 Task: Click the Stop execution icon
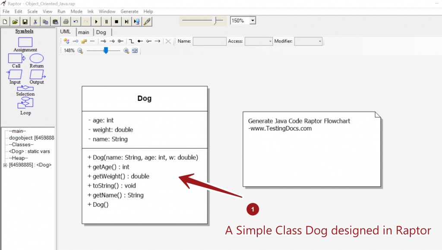[116, 21]
